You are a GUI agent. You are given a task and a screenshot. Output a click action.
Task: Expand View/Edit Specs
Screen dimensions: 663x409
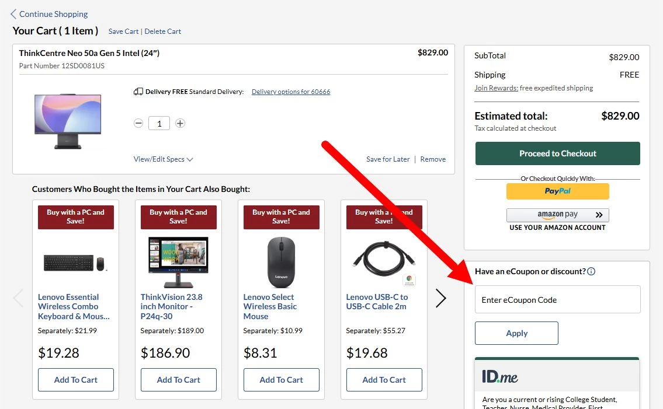(163, 159)
